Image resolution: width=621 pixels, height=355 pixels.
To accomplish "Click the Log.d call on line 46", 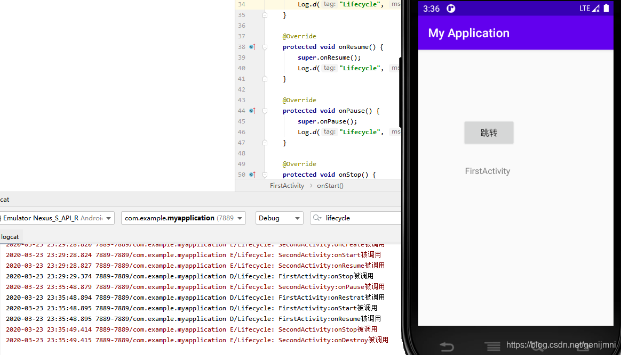I will (x=308, y=133).
